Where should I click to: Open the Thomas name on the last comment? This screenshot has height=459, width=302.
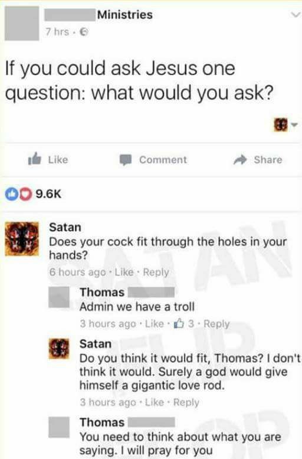click(x=102, y=422)
